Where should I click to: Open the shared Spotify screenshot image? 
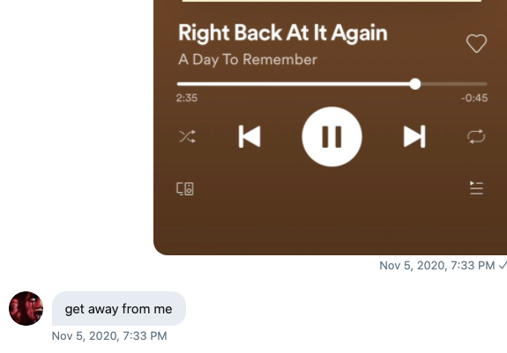(x=330, y=128)
